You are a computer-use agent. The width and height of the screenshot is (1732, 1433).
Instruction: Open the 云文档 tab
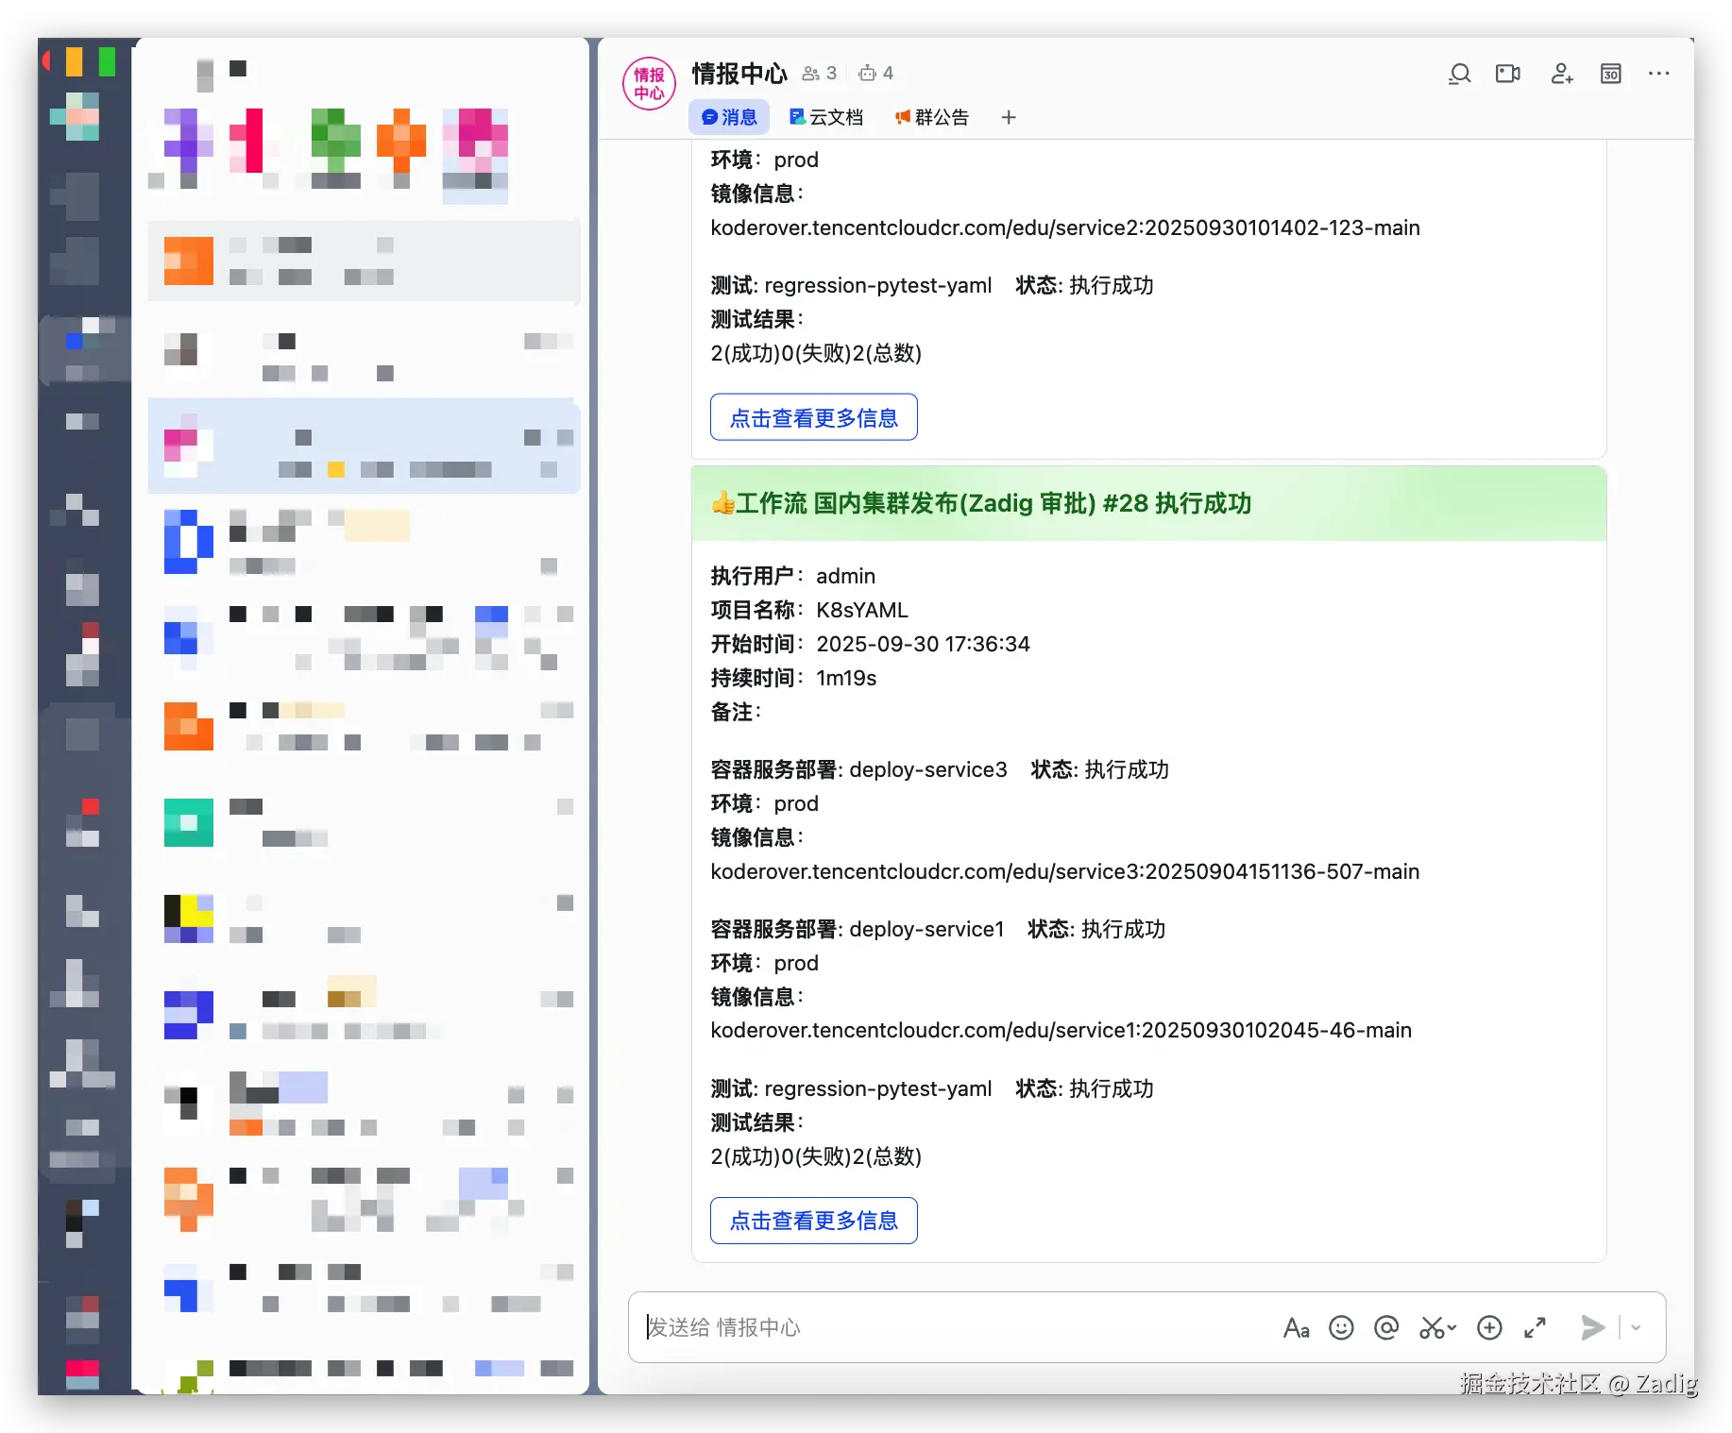(x=826, y=117)
